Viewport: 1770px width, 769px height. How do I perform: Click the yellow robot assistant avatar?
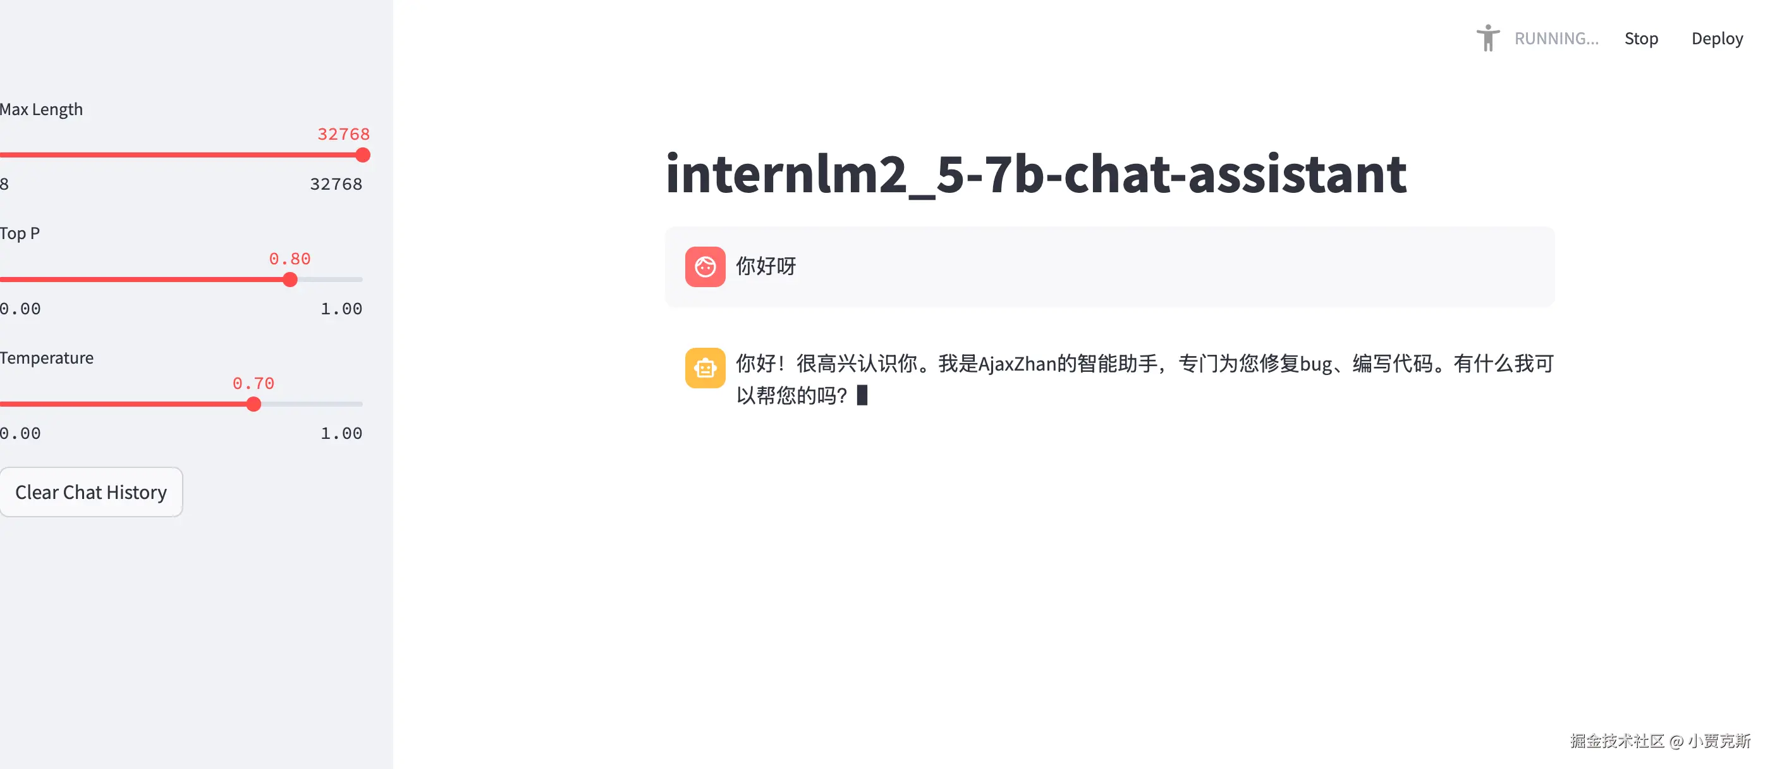coord(705,368)
